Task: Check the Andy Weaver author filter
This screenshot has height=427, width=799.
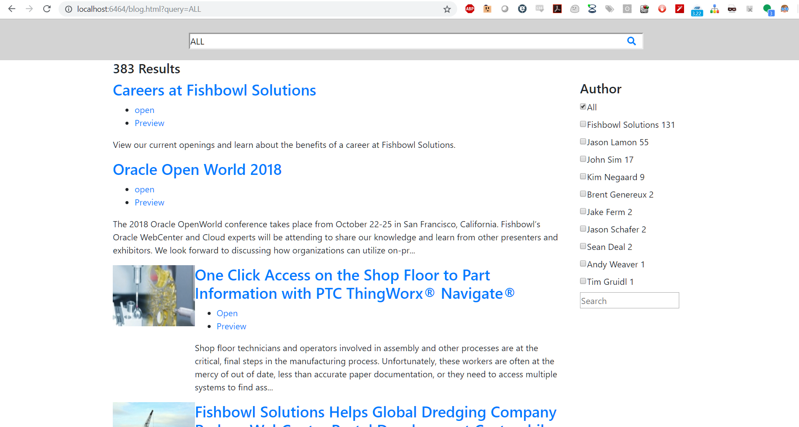Action: (583, 263)
